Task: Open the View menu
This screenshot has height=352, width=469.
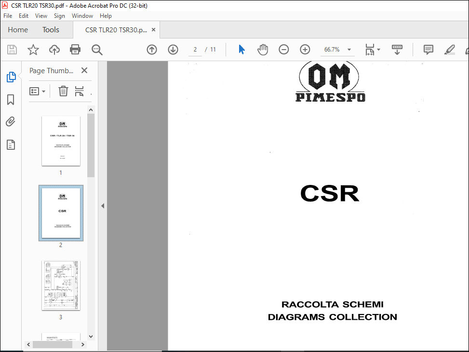Action: (x=41, y=16)
